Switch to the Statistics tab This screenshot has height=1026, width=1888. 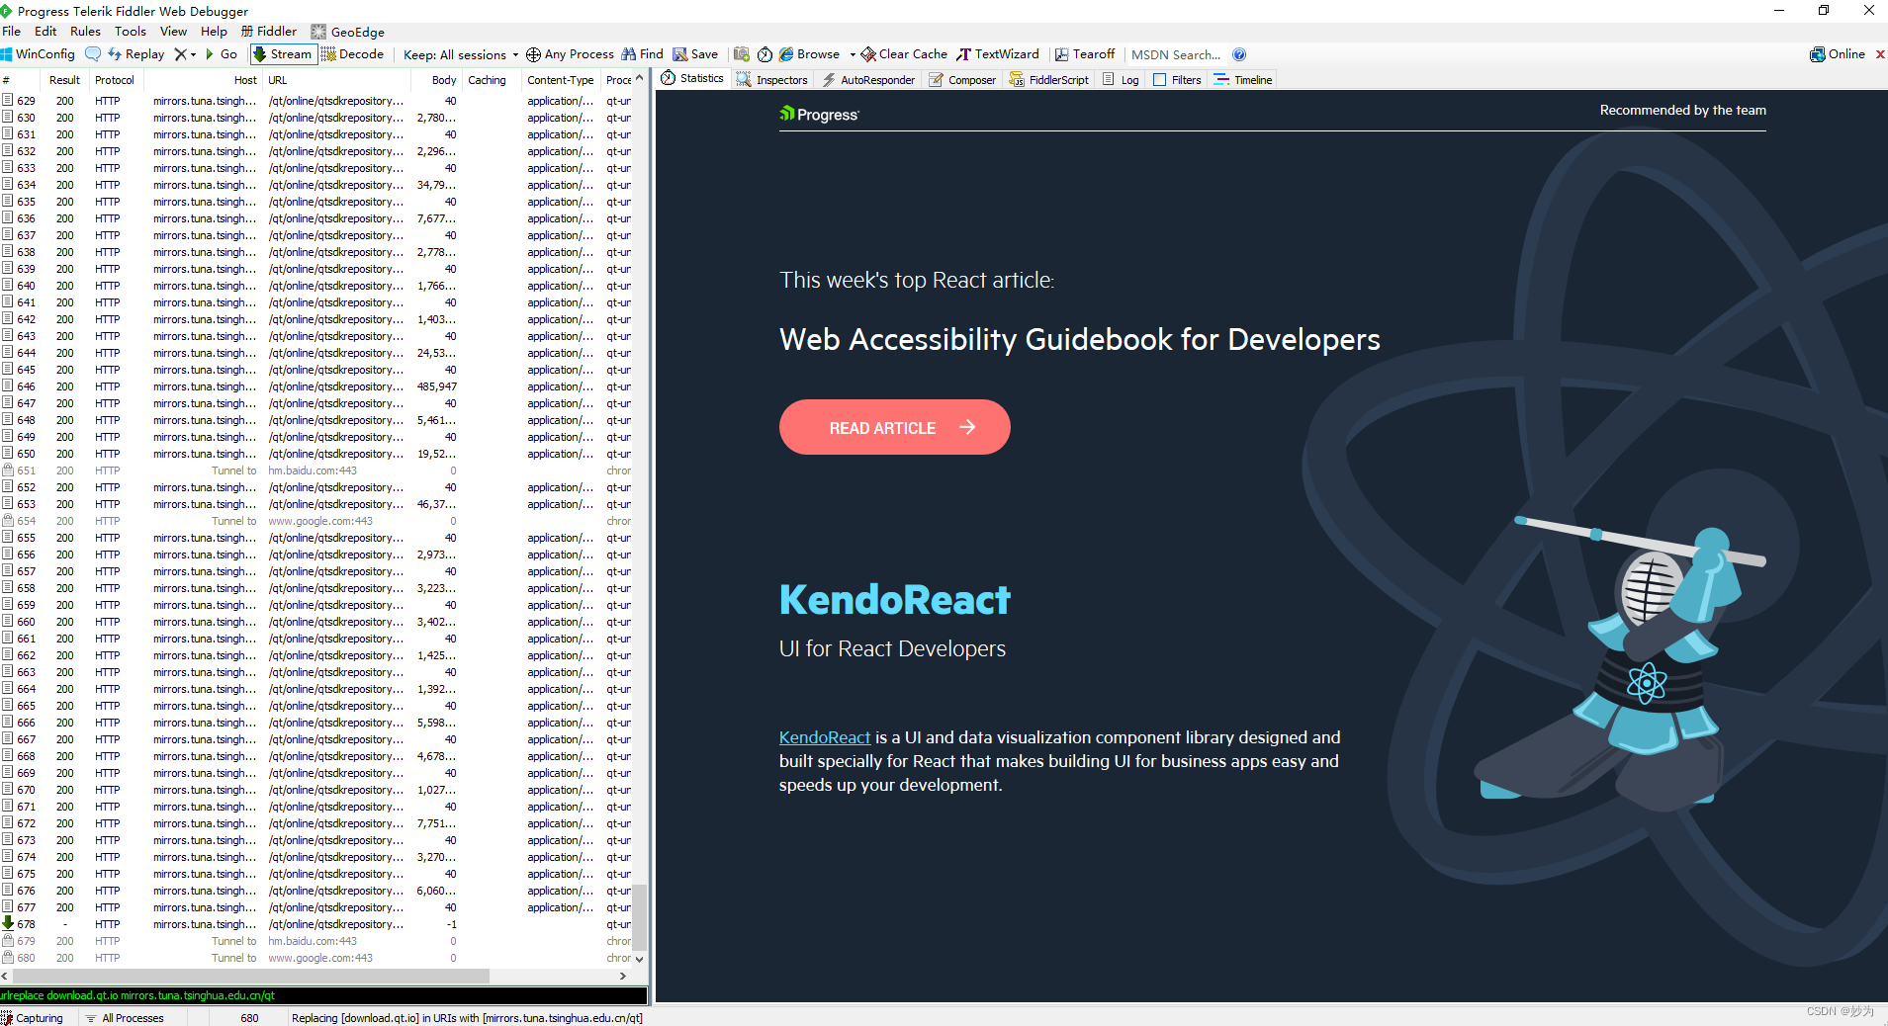(x=692, y=79)
